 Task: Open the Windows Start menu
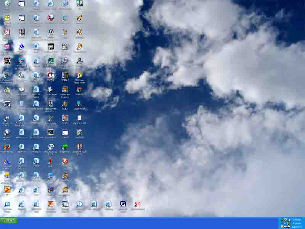tap(9, 221)
